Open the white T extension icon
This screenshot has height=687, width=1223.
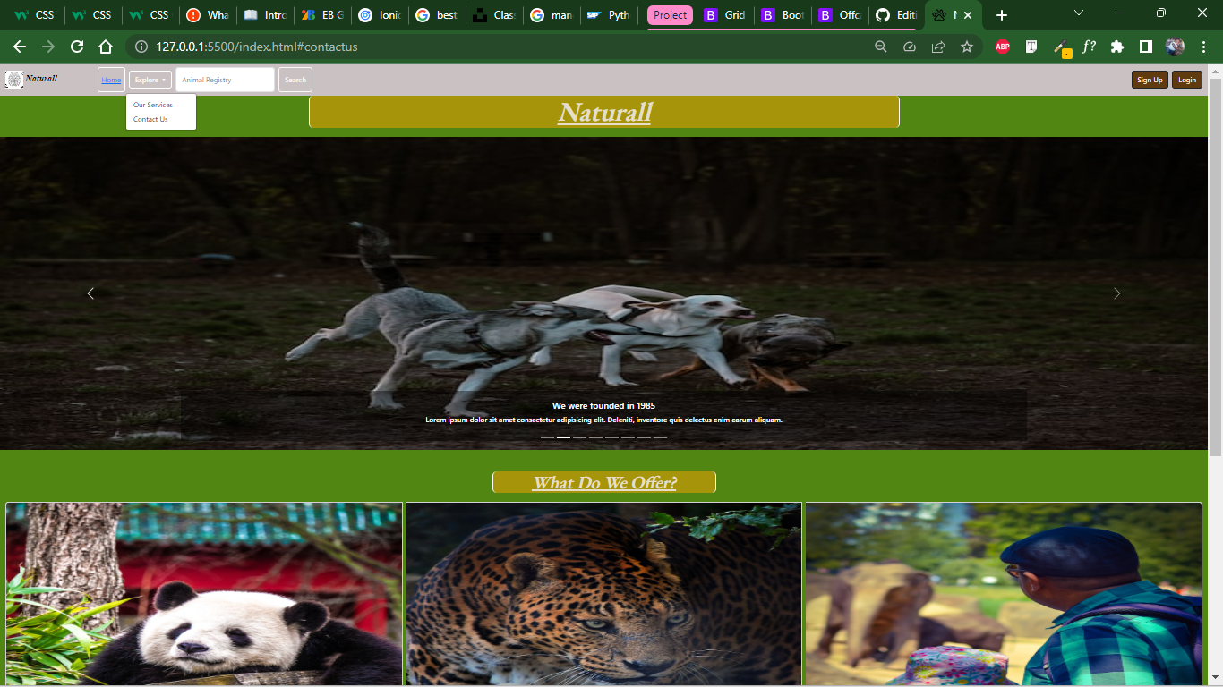click(1031, 47)
